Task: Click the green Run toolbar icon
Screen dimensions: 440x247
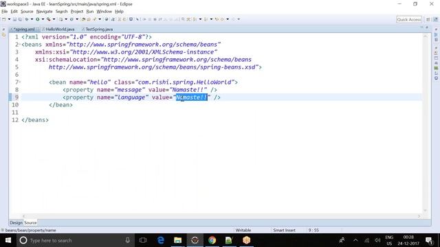Action: point(37,19)
